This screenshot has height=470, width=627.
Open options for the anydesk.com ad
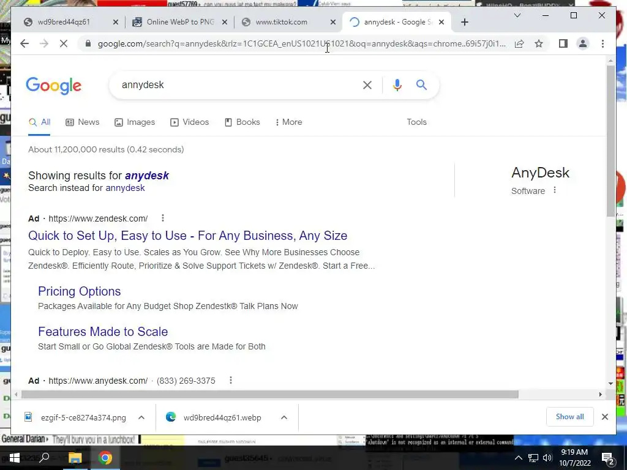coord(230,381)
